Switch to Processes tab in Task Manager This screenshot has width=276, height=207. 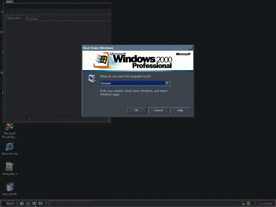[x=32, y=19]
